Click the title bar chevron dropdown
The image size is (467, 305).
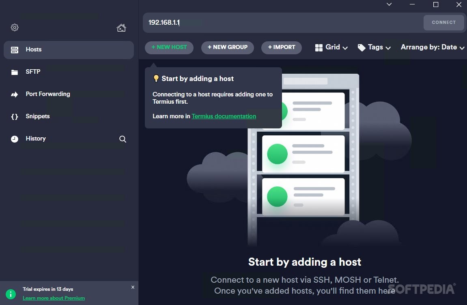point(389,4)
